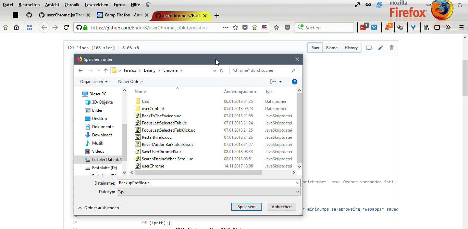Collapse folders via Ordner ausblenden
Screen dimensions: 468x229
click(99, 207)
